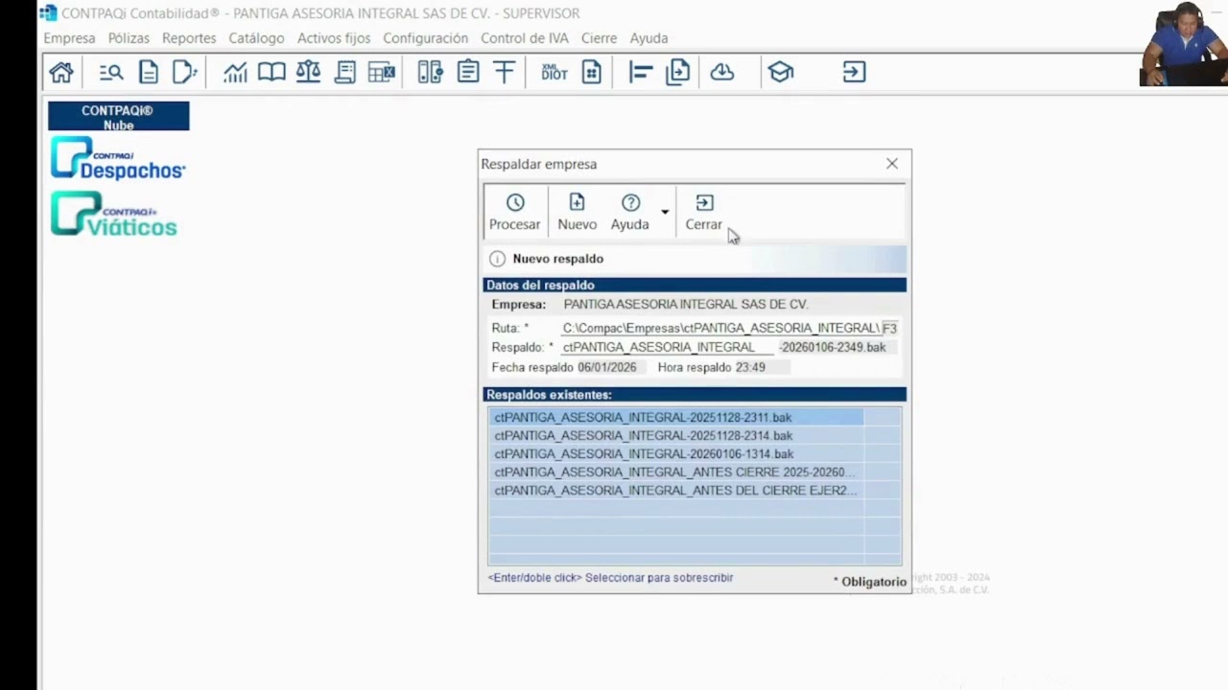Select backup ANTES DEL CIERRE EJER2
Viewport: 1228px width, 690px height.
[x=678, y=491]
